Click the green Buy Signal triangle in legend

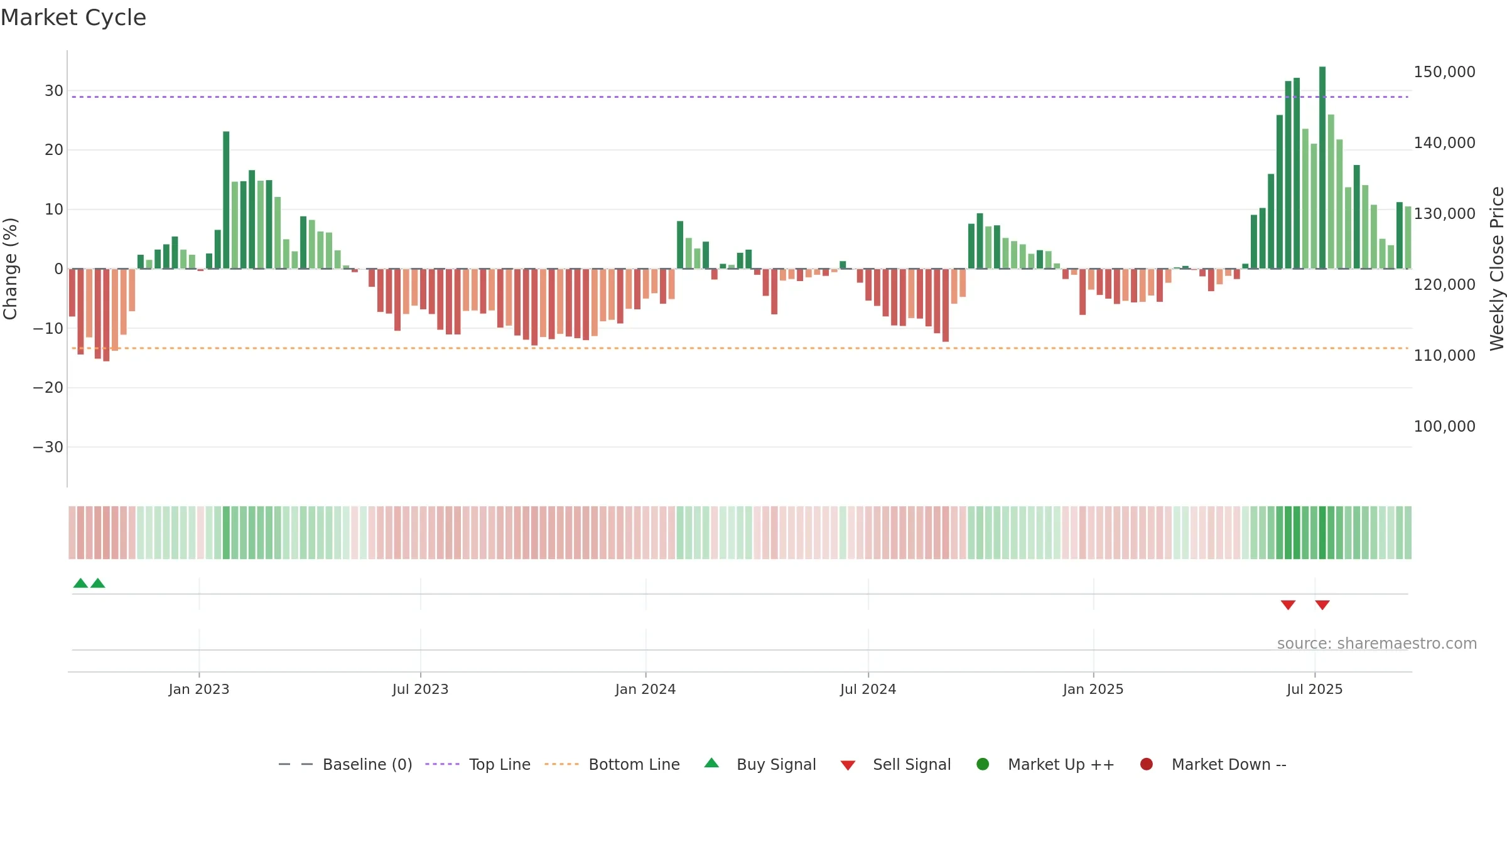[711, 763]
